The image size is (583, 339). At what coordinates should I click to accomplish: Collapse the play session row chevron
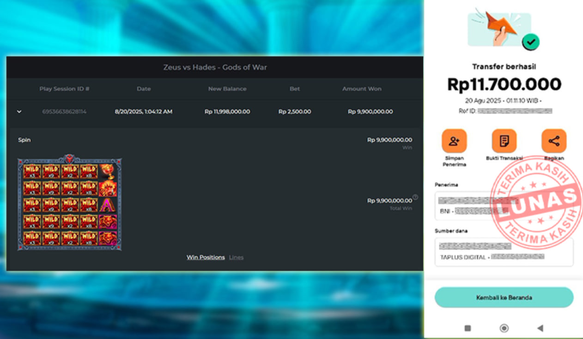[x=19, y=112]
